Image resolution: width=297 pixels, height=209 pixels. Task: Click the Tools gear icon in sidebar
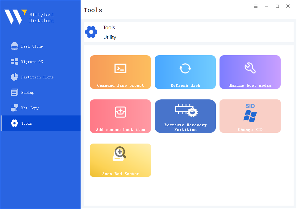click(15, 123)
